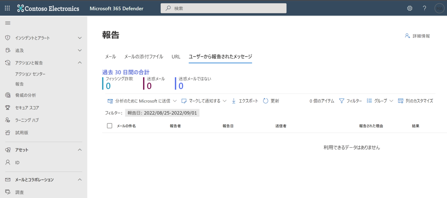
Task: Switch to the メール tab
Action: pyautogui.click(x=111, y=57)
